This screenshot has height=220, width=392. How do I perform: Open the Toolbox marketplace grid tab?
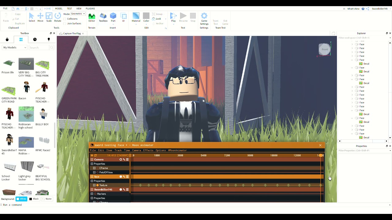click(21, 39)
